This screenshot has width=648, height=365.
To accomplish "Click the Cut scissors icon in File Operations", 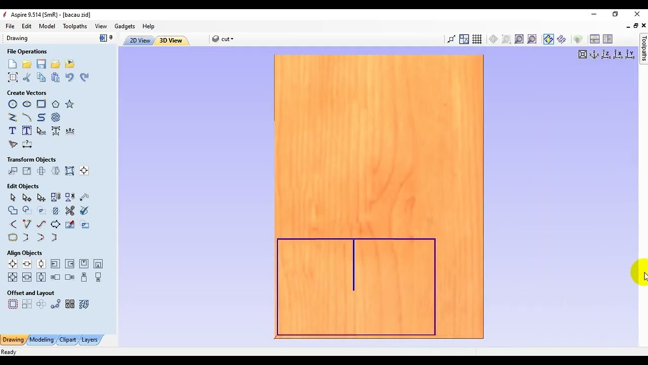I will tap(27, 77).
